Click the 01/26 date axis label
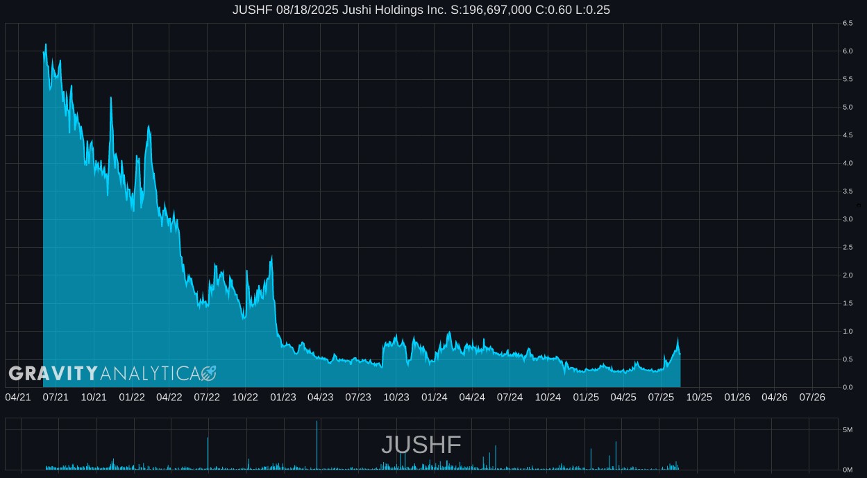The width and height of the screenshot is (867, 478). point(737,397)
